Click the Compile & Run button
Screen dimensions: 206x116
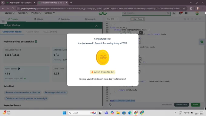pos(181,104)
